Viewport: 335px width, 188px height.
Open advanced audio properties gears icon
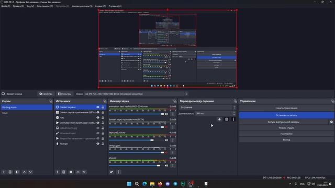pyautogui.click(x=111, y=172)
